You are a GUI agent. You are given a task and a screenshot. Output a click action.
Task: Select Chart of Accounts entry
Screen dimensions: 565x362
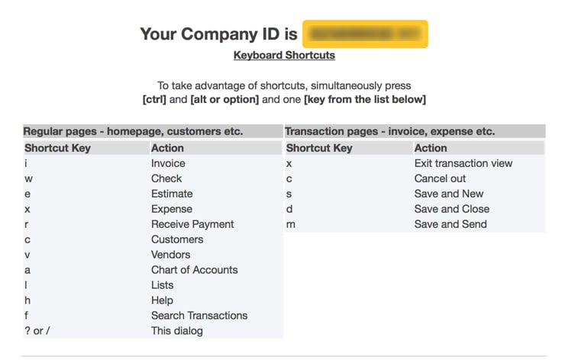tap(194, 270)
